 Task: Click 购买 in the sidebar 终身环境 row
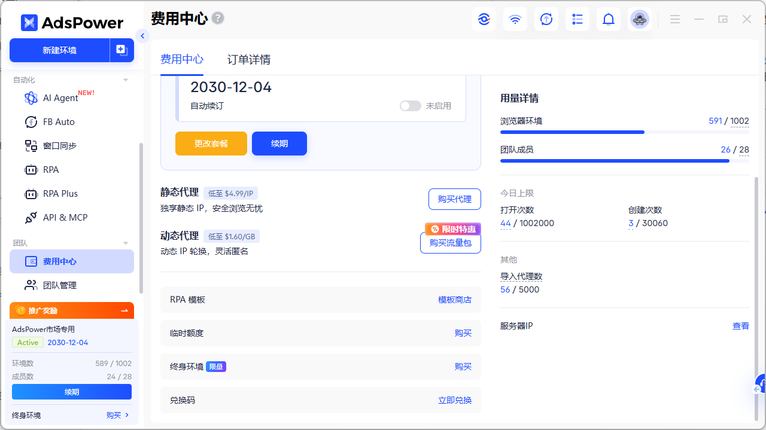117,415
